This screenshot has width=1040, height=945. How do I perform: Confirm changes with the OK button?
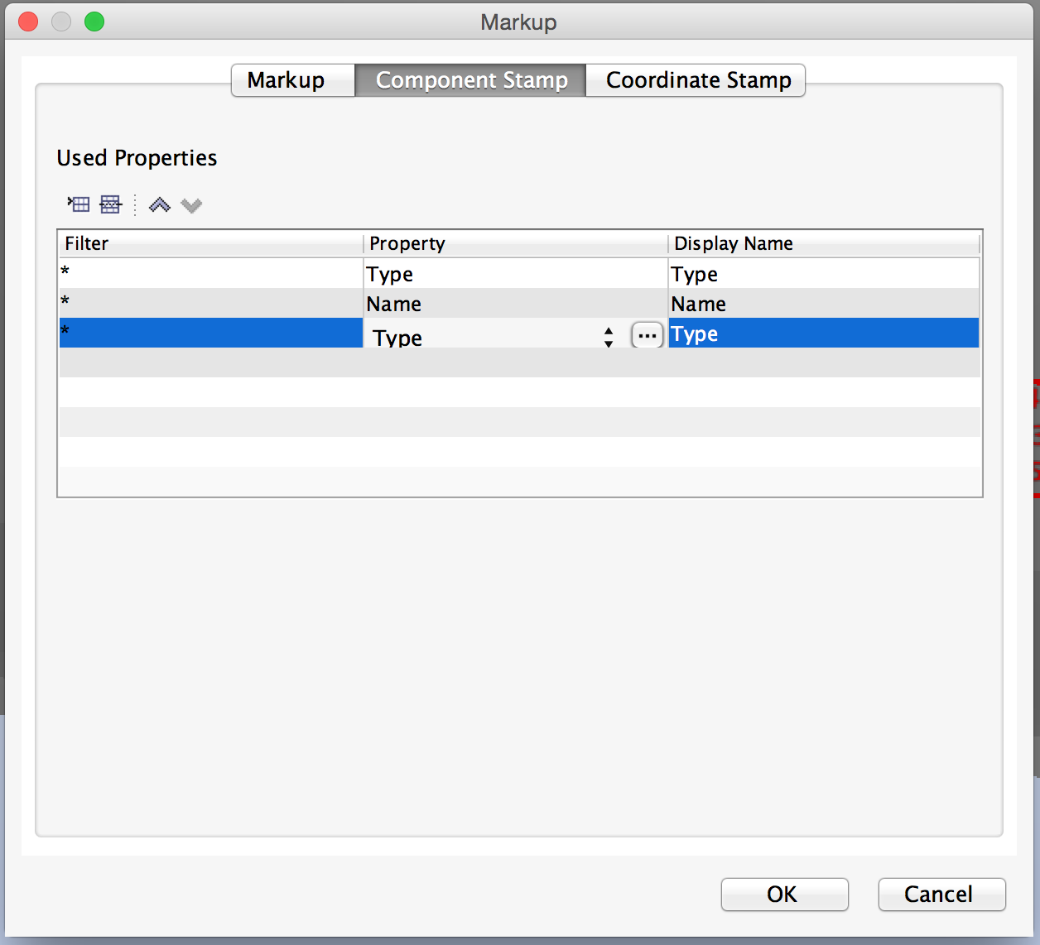click(783, 895)
